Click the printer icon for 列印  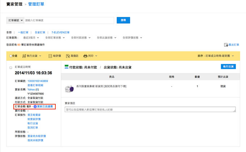85,56
